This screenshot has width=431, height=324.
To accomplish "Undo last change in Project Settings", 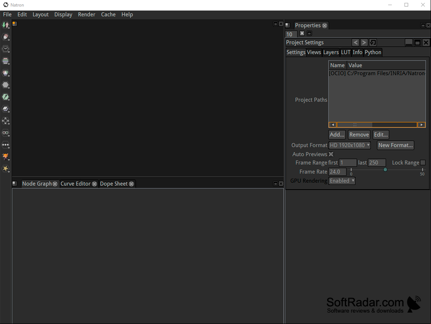I will point(356,43).
